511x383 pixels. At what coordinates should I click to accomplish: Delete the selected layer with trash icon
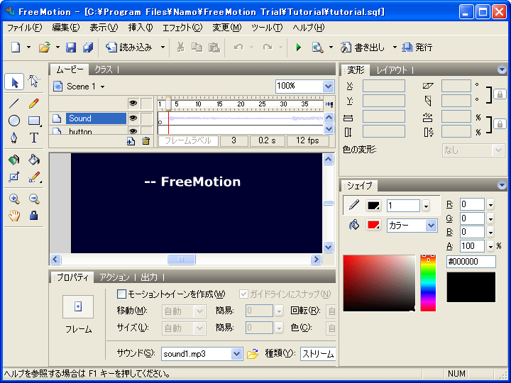145,141
